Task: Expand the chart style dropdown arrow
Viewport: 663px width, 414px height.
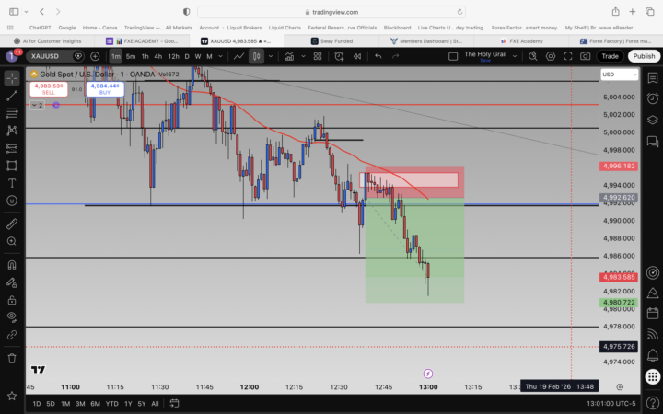Action: coord(271,56)
